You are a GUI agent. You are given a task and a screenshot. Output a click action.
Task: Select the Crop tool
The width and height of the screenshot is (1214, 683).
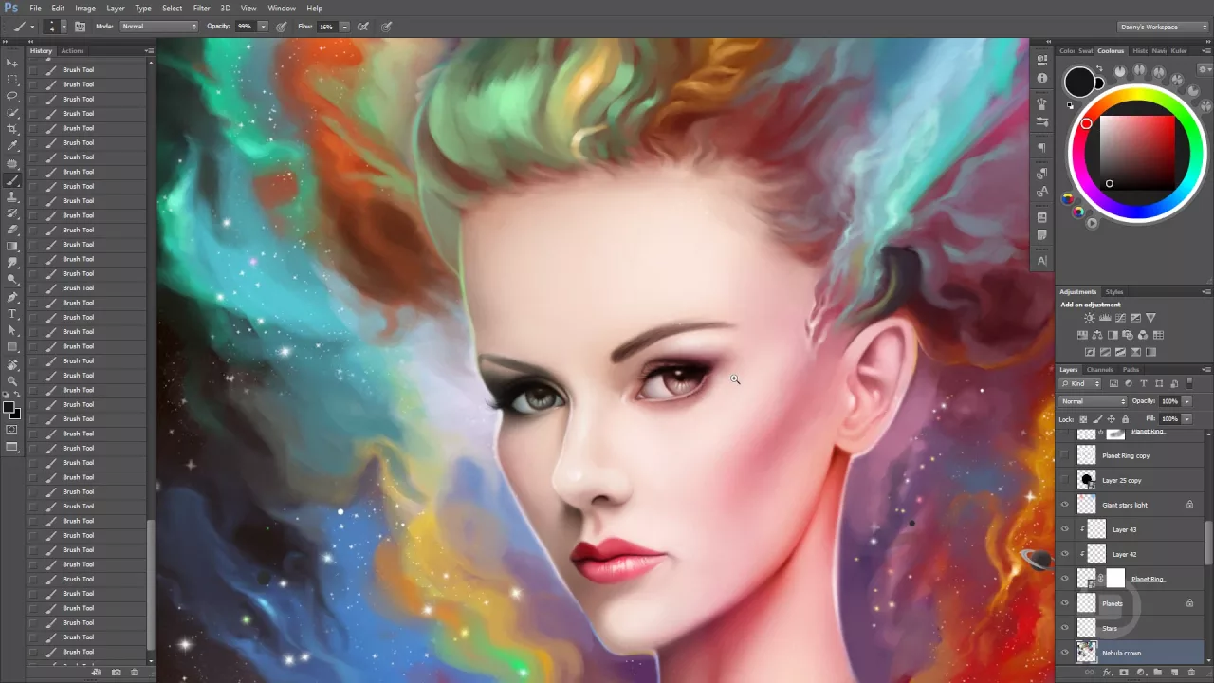[12, 129]
